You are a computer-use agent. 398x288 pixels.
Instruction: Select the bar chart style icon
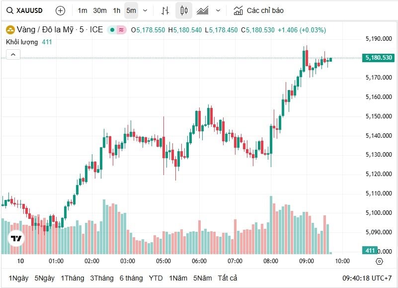(x=165, y=10)
